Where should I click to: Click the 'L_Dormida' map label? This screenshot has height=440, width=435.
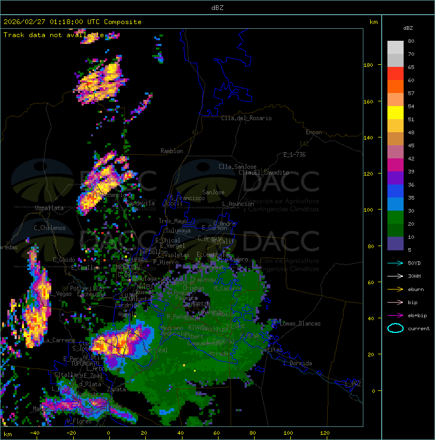tap(297, 363)
